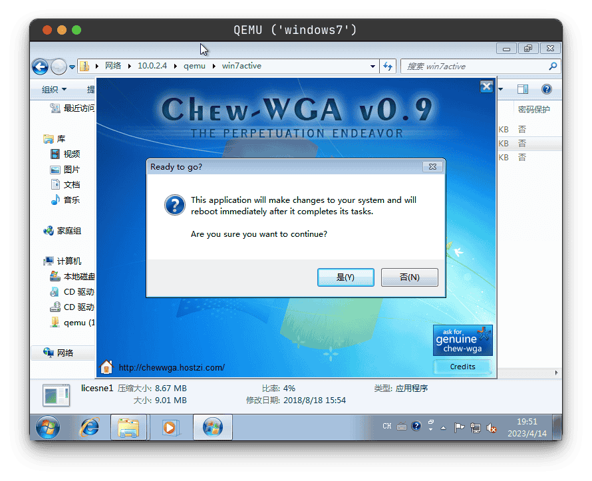The height and width of the screenshot is (481, 592).
Task: Open Explorer help icon
Action: pyautogui.click(x=546, y=89)
